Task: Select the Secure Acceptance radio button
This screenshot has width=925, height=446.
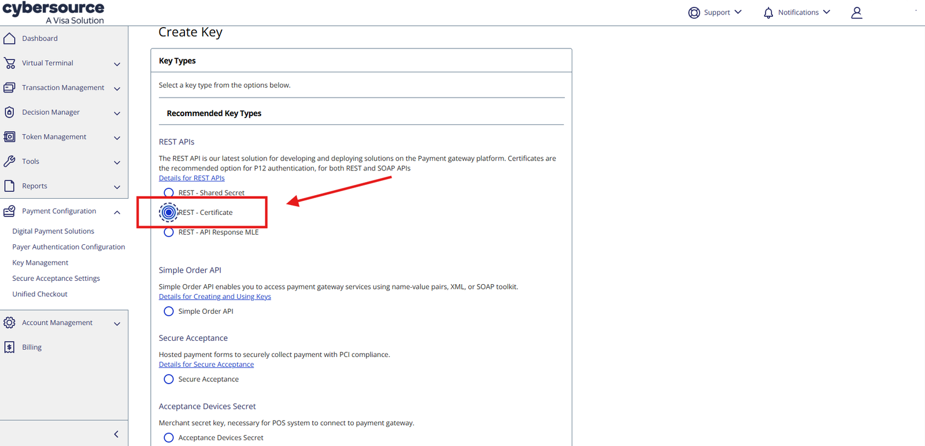Action: [x=169, y=380]
